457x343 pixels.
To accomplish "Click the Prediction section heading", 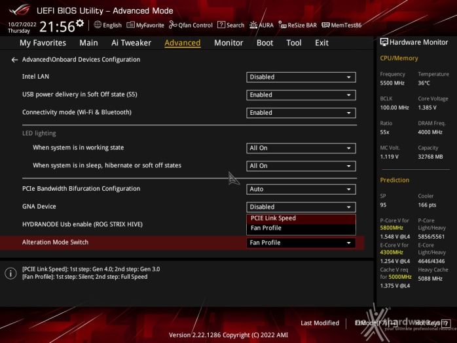I will click(395, 180).
